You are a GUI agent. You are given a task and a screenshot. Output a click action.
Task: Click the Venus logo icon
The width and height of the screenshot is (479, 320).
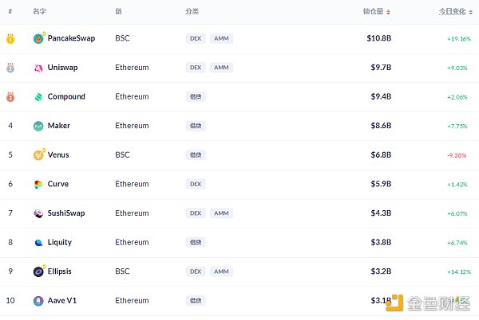point(38,155)
